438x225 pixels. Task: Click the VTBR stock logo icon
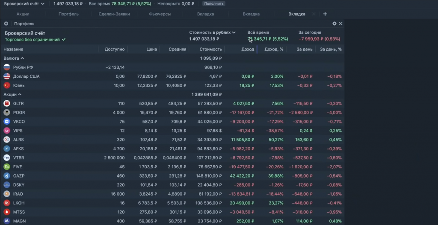[7, 158]
